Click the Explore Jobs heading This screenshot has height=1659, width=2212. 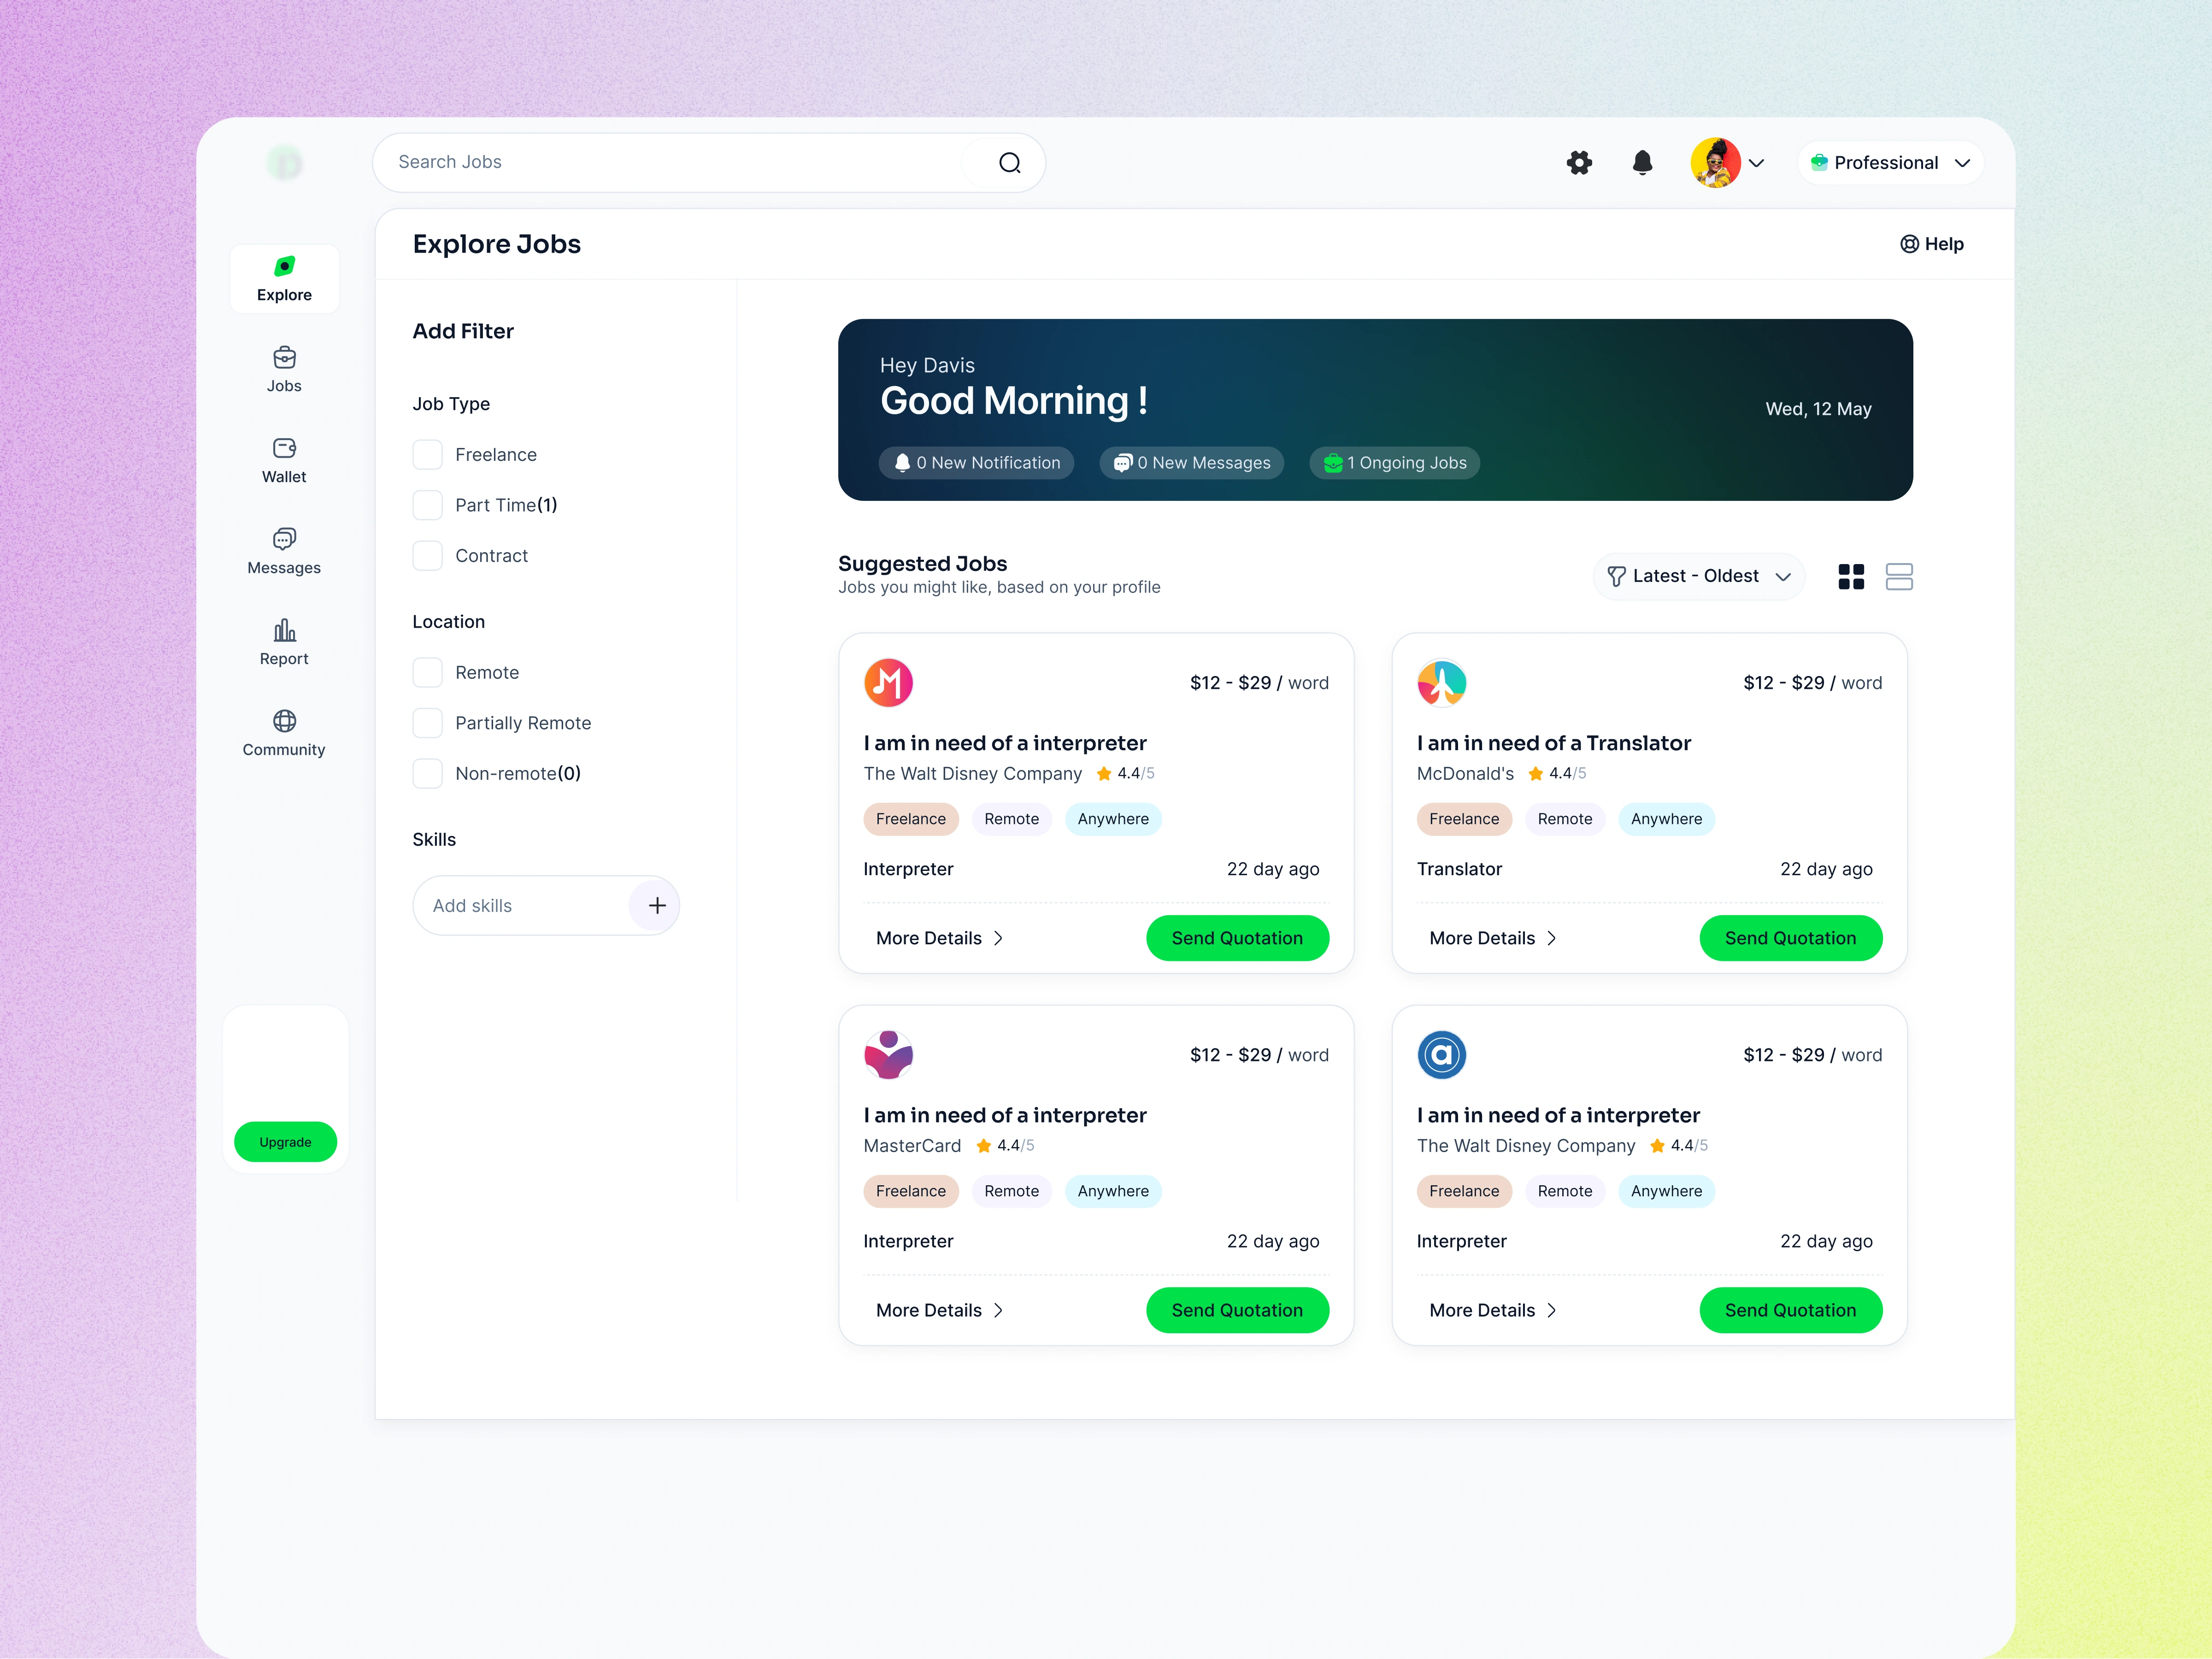[x=497, y=244]
